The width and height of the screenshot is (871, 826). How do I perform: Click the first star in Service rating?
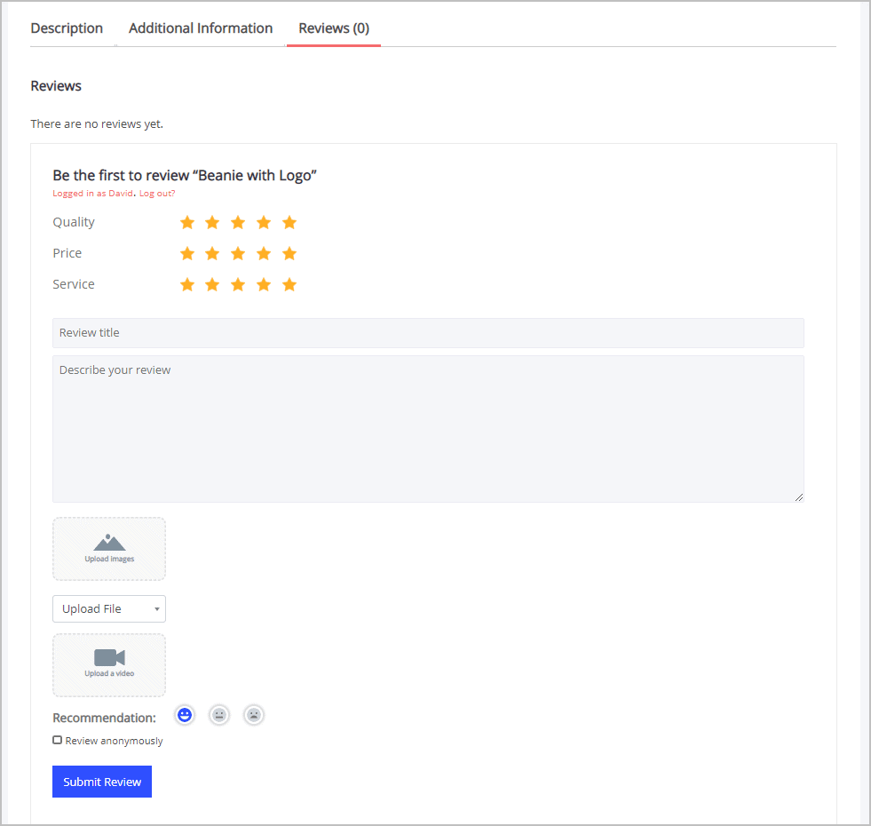(186, 284)
